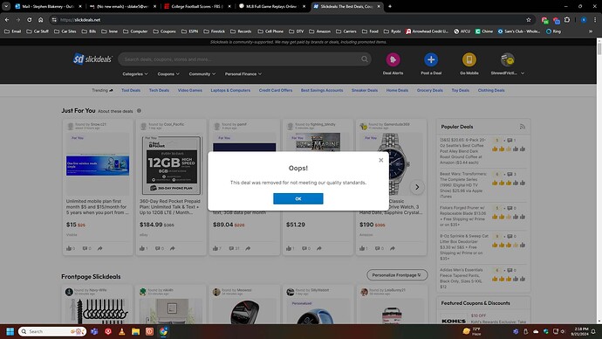Open Tool Deals trending link
This screenshot has width=602, height=339.
click(131, 90)
